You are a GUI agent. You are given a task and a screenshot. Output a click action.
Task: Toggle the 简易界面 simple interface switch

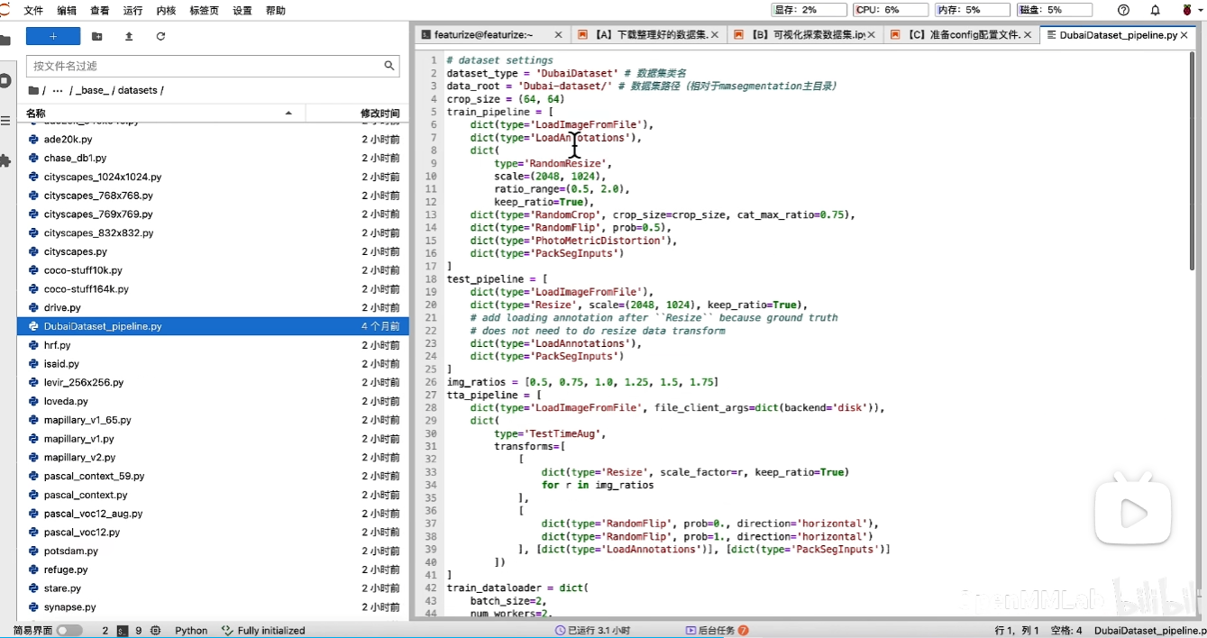pyautogui.click(x=69, y=631)
